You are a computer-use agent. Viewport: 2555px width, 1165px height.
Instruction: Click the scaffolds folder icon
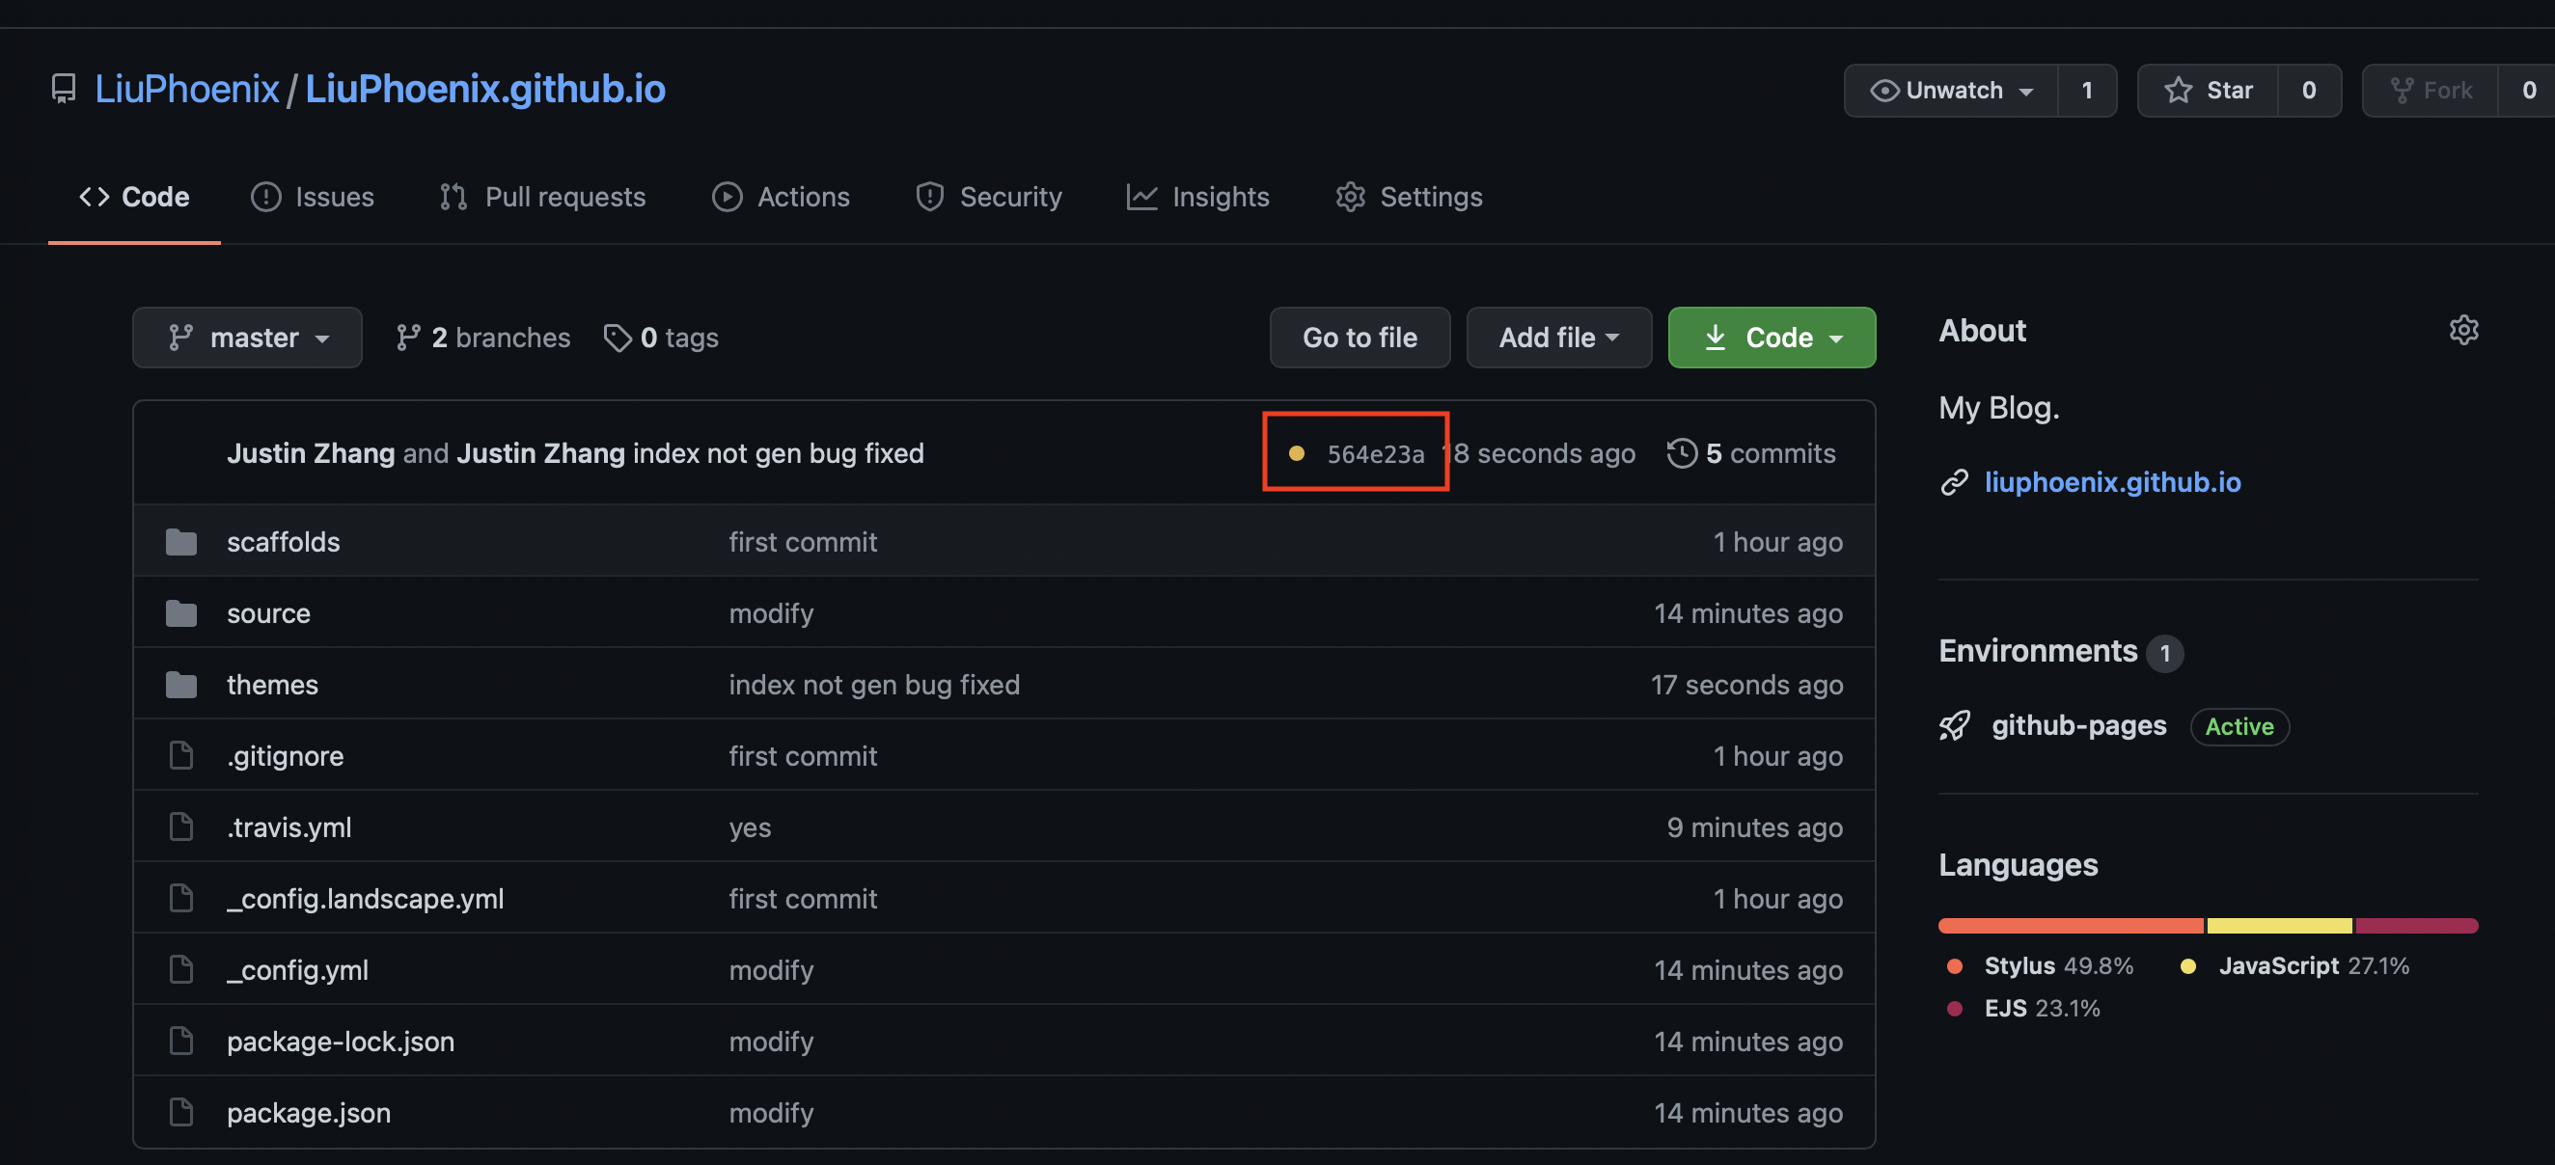[x=180, y=541]
